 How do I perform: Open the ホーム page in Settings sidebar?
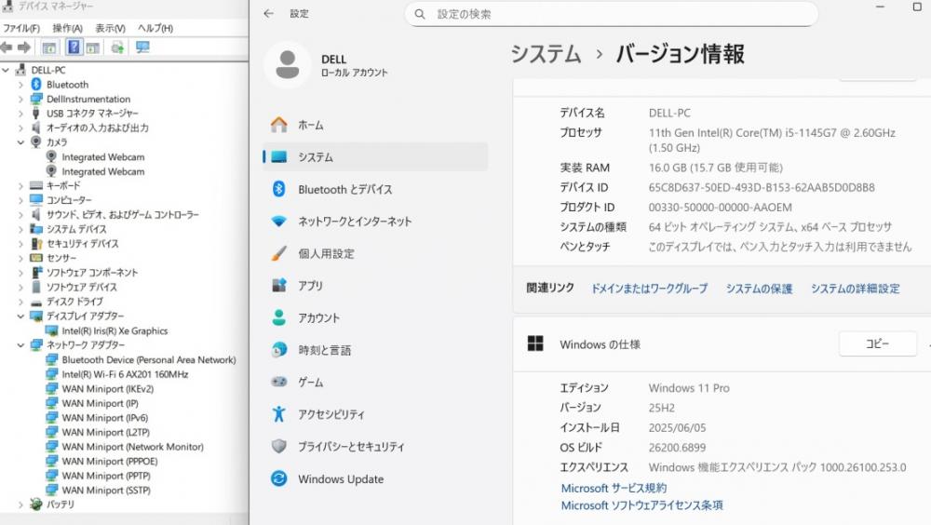tap(311, 125)
